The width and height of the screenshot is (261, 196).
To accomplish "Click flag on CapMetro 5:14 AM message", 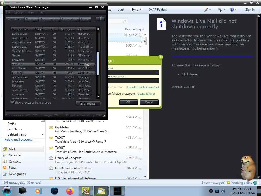I will tap(140, 128).
